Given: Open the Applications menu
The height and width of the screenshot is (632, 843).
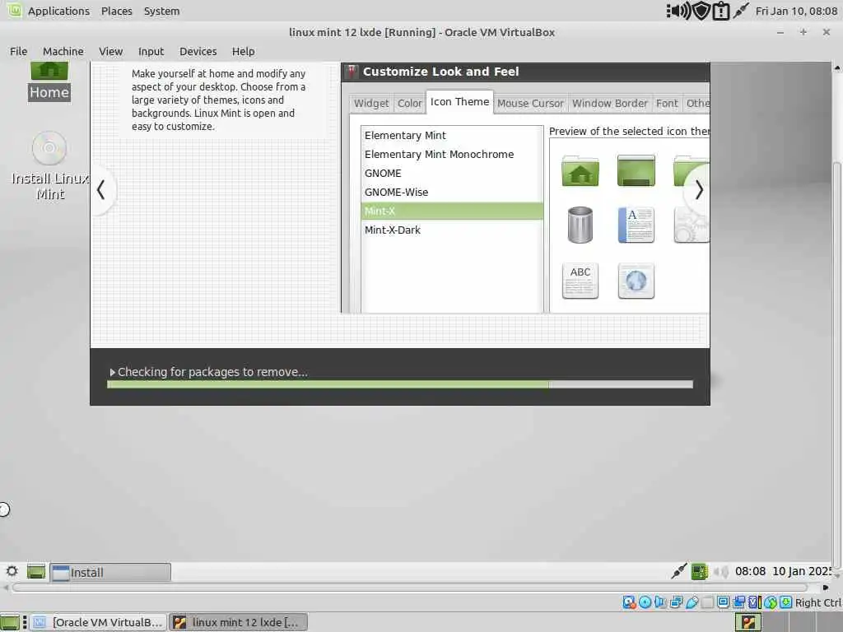Looking at the screenshot, I should coord(58,12).
